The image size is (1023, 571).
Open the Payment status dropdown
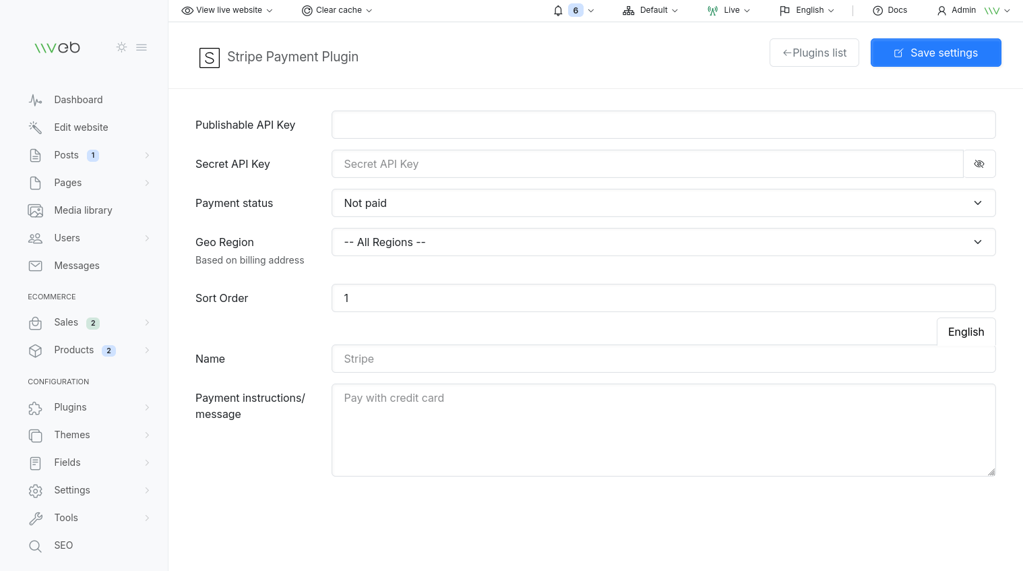click(x=663, y=203)
